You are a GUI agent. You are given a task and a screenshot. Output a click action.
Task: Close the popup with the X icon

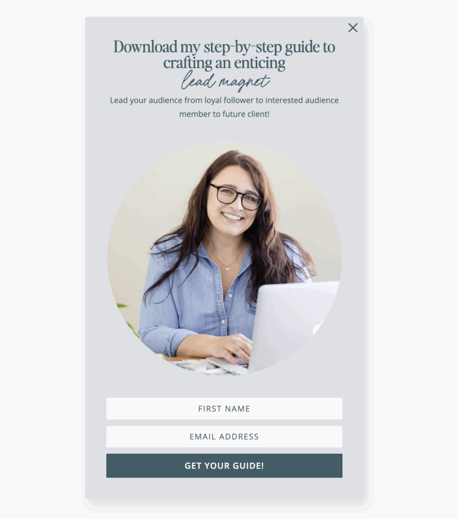click(353, 28)
